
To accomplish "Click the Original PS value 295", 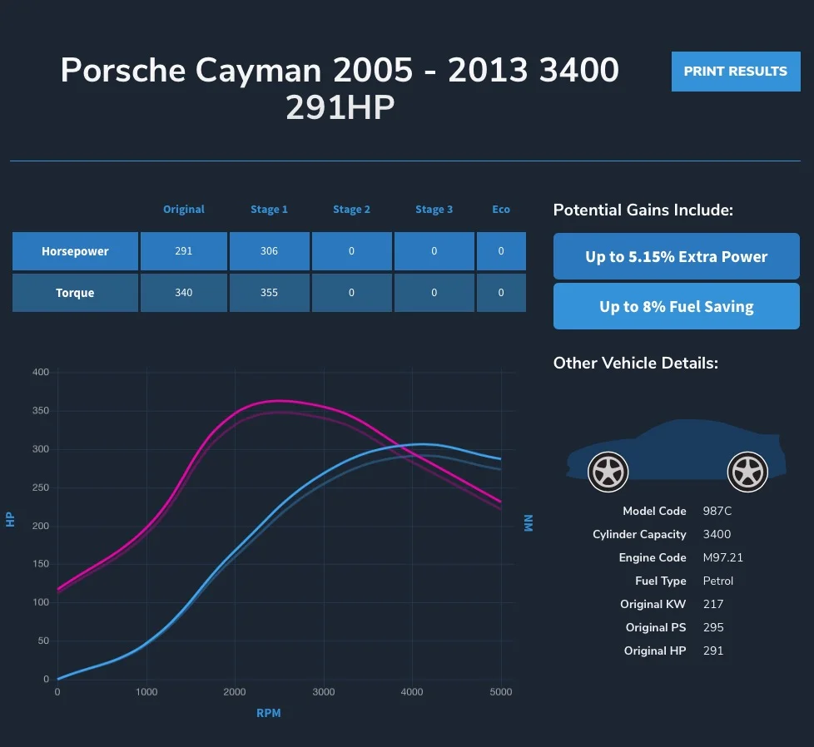I will click(x=713, y=628).
